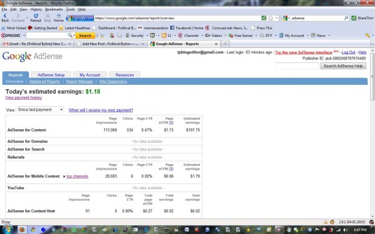Click the 'AdSense for Content Host' row label
Image resolution: width=375 pixels, height=234 pixels.
31,211
